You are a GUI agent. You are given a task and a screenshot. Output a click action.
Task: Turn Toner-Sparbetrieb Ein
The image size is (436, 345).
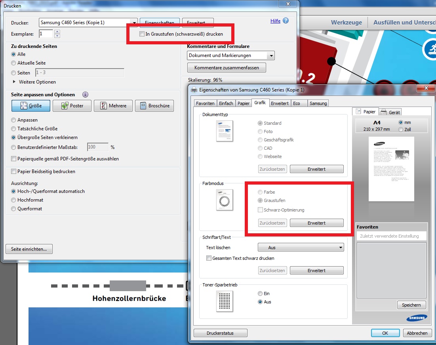[260, 294]
